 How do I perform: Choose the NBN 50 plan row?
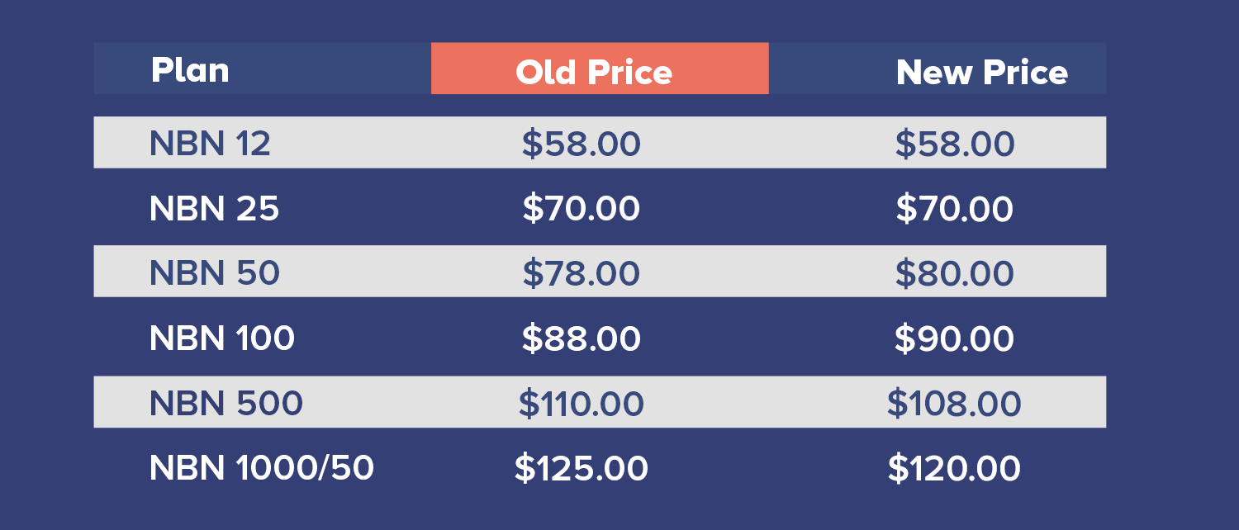pyautogui.click(x=214, y=273)
